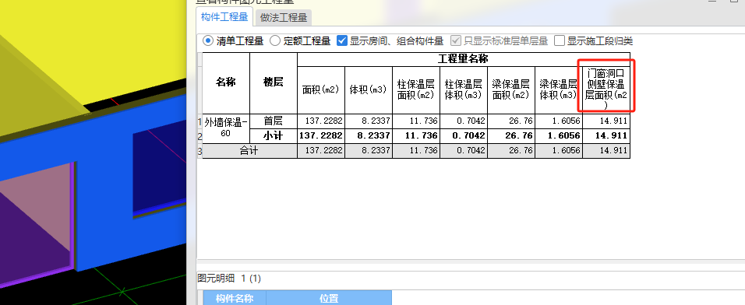Click the 楼层 column header

274,83
